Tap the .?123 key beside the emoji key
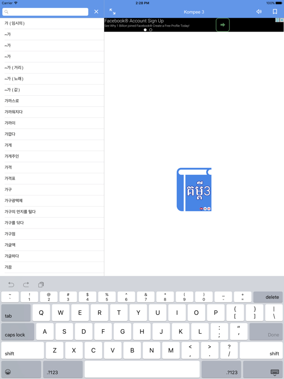Image resolution: width=284 pixels, height=379 pixels. pyautogui.click(x=63, y=369)
